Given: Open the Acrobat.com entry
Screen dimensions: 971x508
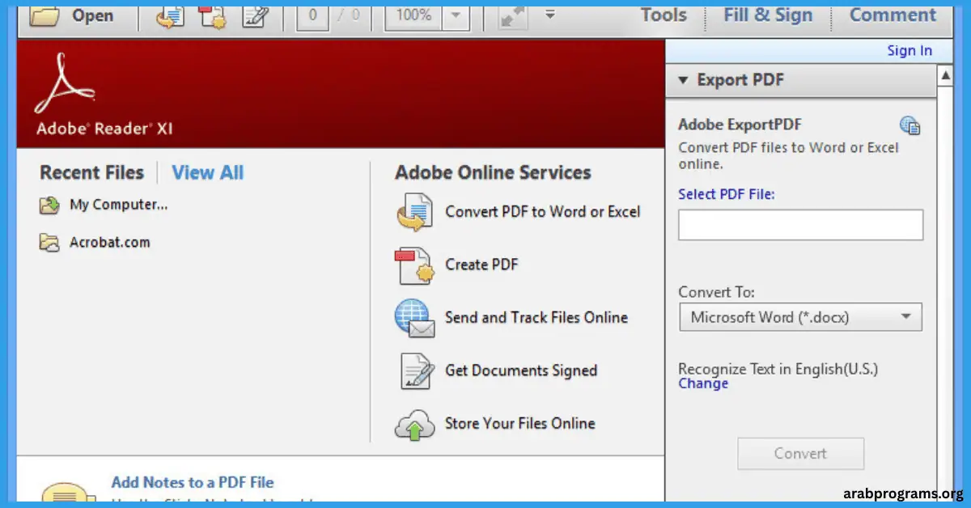Looking at the screenshot, I should tap(109, 242).
